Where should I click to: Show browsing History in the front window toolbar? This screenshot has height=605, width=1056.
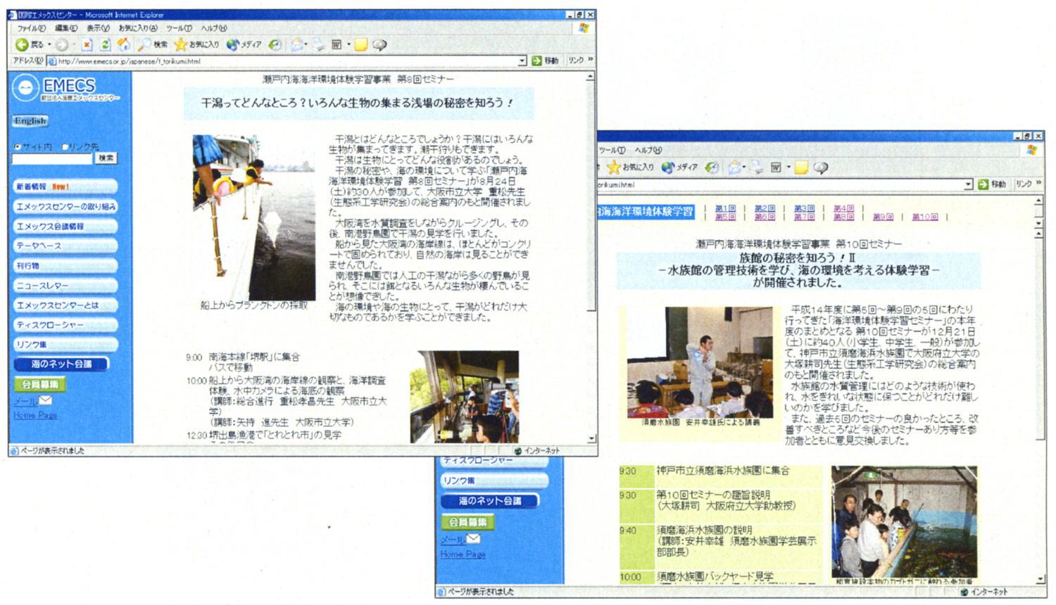click(x=275, y=45)
